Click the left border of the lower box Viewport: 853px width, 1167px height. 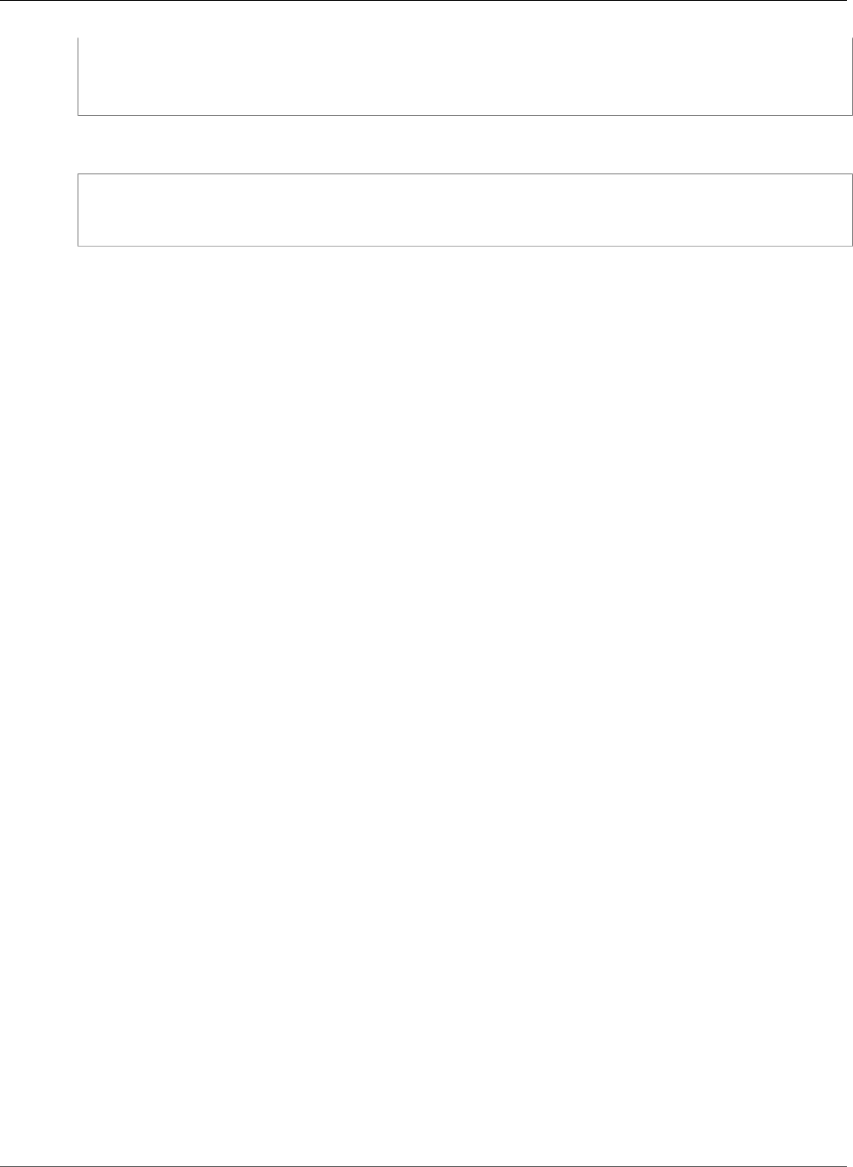(78, 210)
